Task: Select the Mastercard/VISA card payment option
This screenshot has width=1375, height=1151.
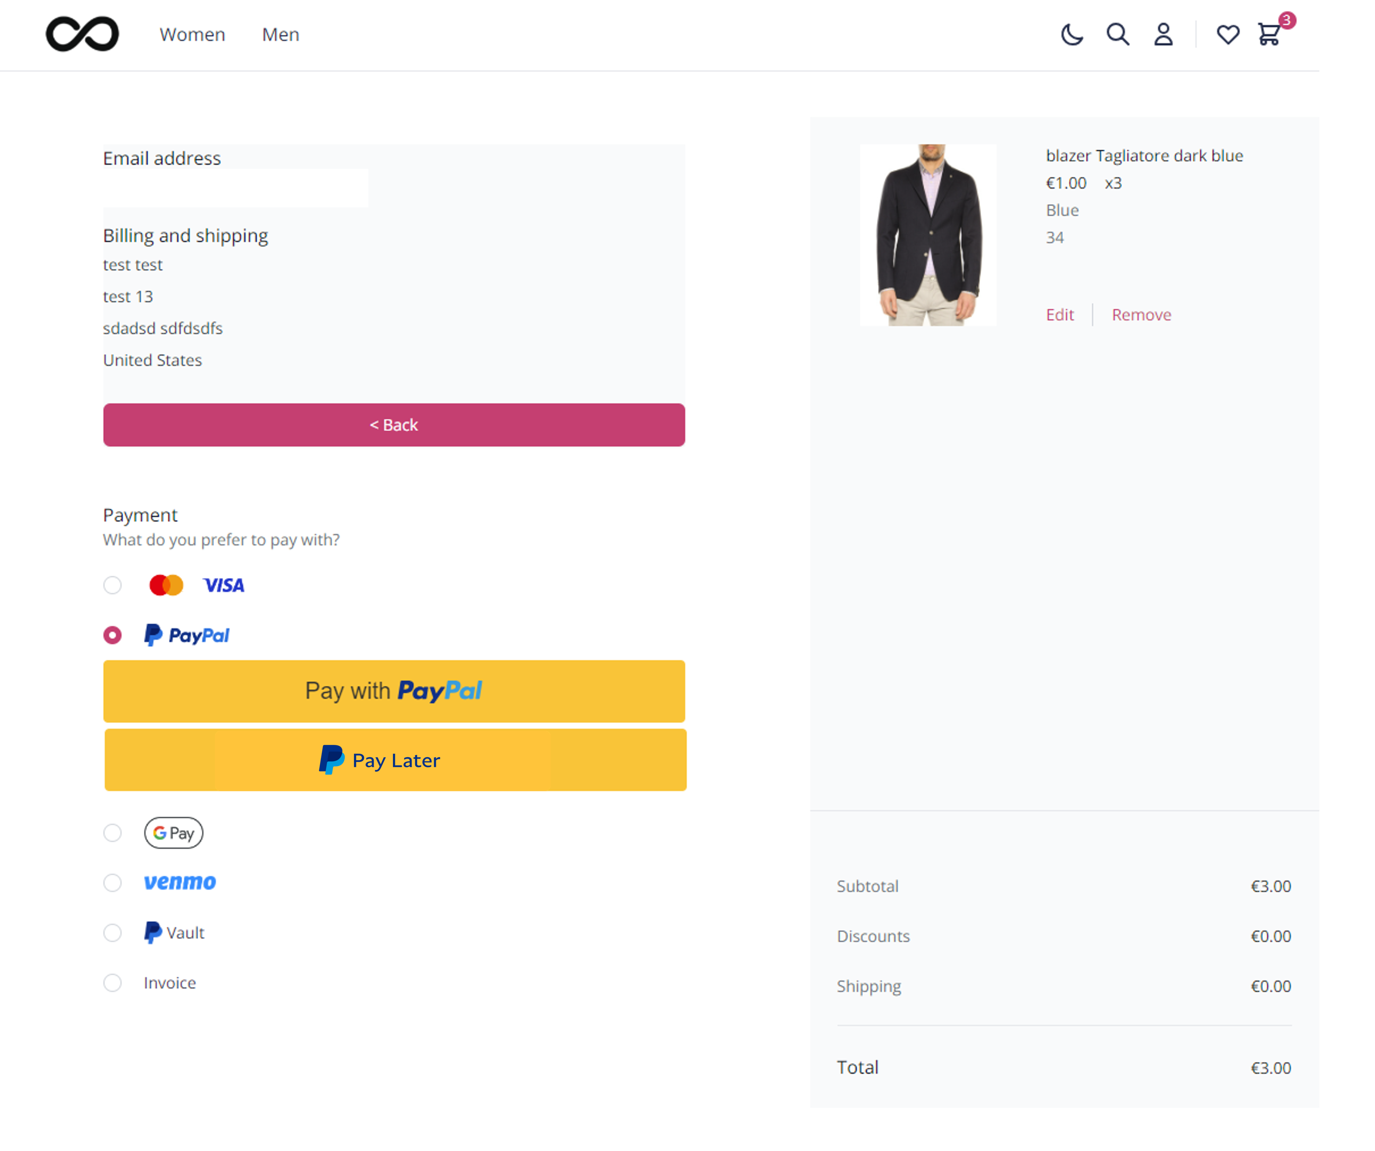Action: tap(113, 585)
